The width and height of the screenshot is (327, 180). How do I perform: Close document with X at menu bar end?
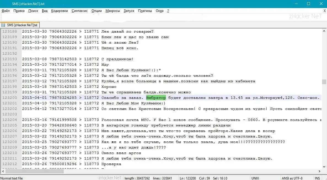[x=325, y=11]
